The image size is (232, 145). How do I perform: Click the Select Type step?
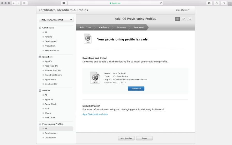point(85,27)
